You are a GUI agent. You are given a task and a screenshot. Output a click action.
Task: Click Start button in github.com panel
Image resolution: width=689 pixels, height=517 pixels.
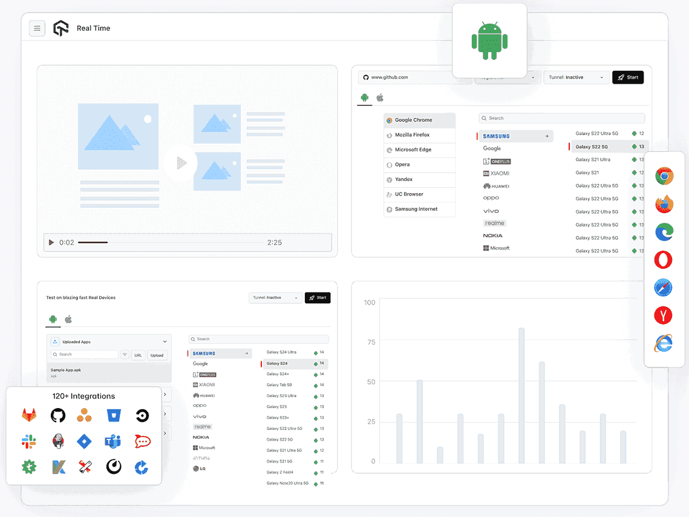[628, 77]
